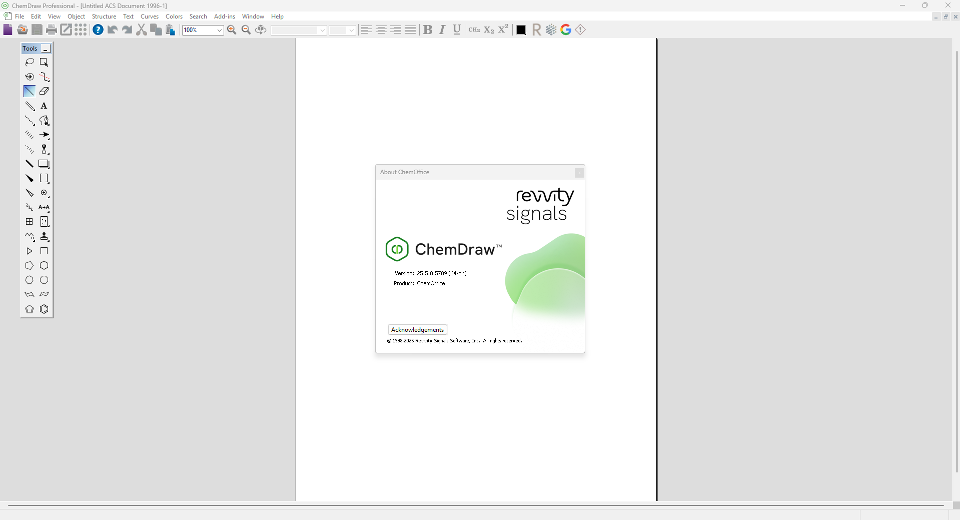Click the black color swatch
960x520 pixels.
pyautogui.click(x=521, y=30)
